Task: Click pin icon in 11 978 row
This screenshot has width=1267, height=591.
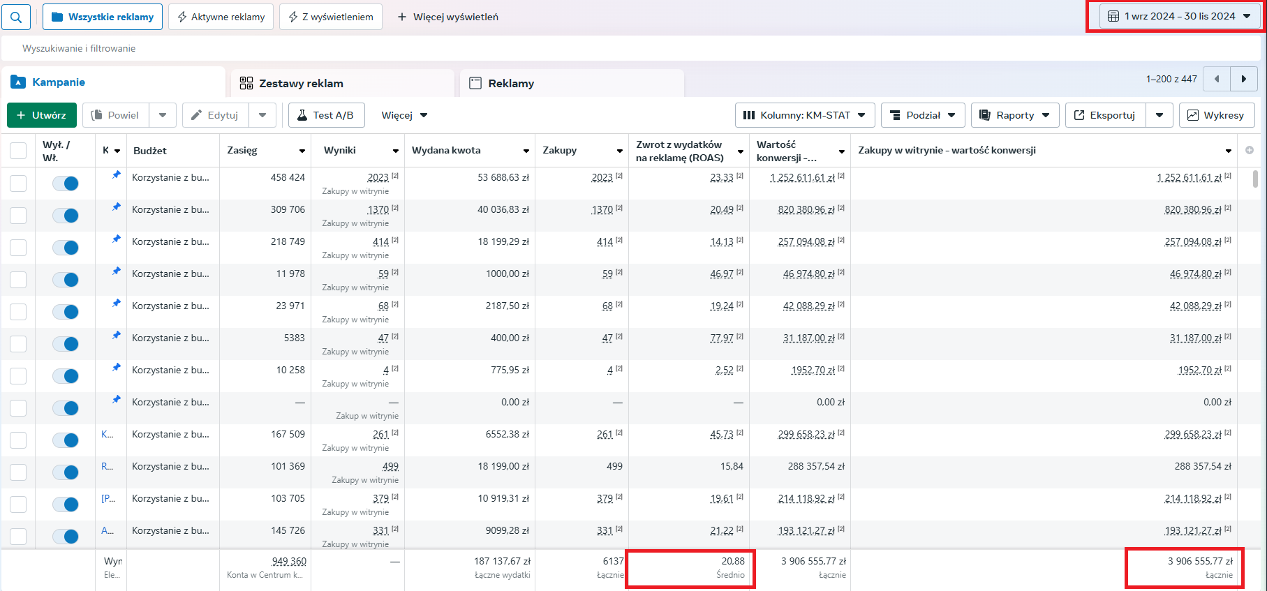Action: click(117, 271)
